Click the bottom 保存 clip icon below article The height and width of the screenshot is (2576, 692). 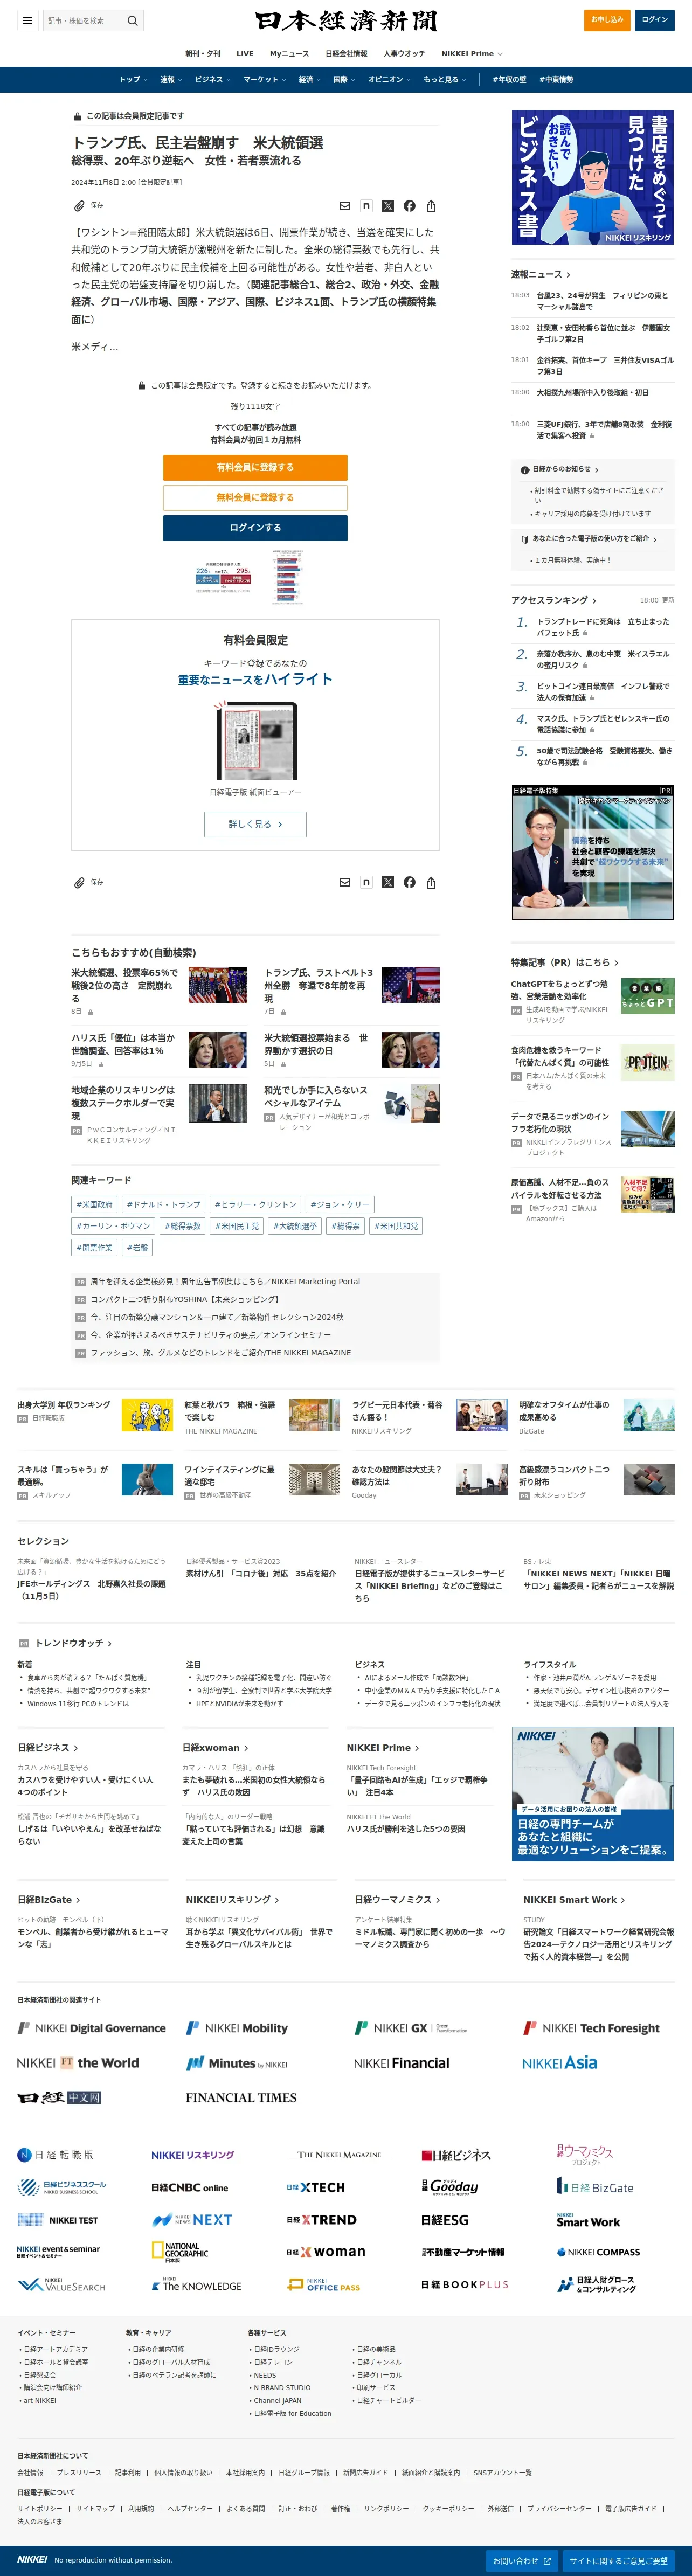(x=79, y=882)
